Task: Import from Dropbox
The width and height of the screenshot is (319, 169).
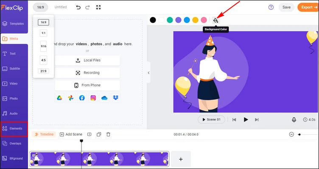Action: point(115,98)
